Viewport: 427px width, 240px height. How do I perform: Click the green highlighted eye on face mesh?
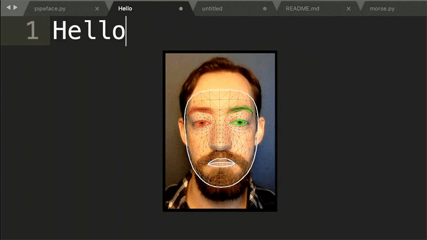(x=240, y=123)
